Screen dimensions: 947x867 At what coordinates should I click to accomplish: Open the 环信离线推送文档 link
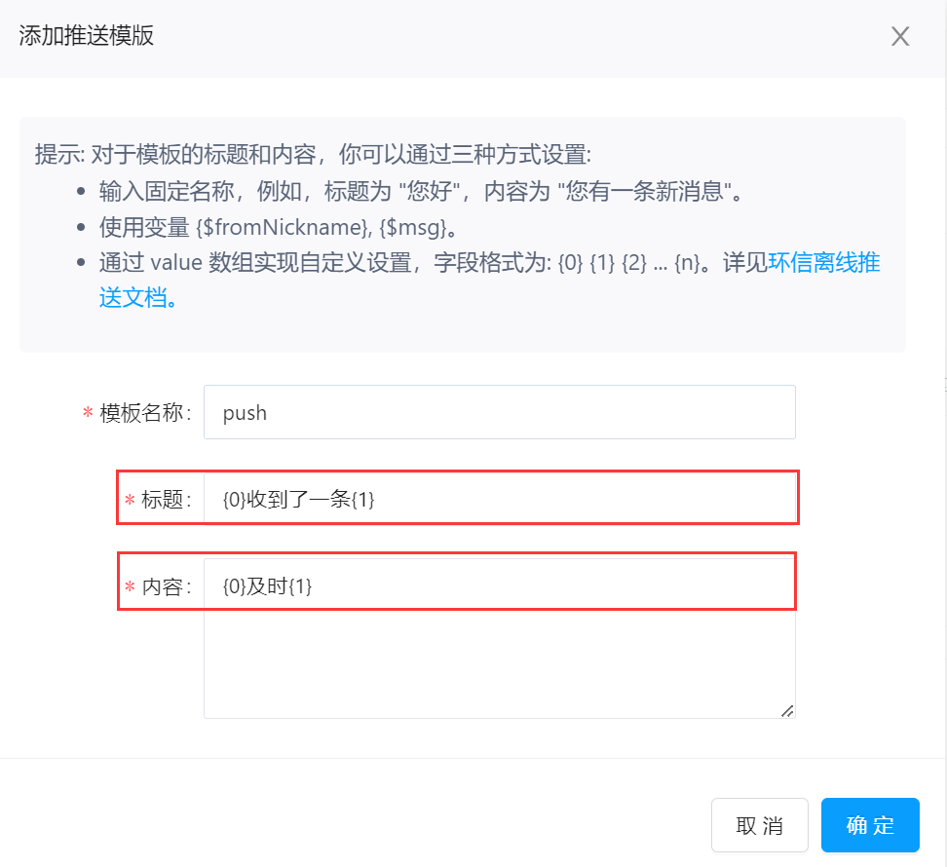pos(824,264)
